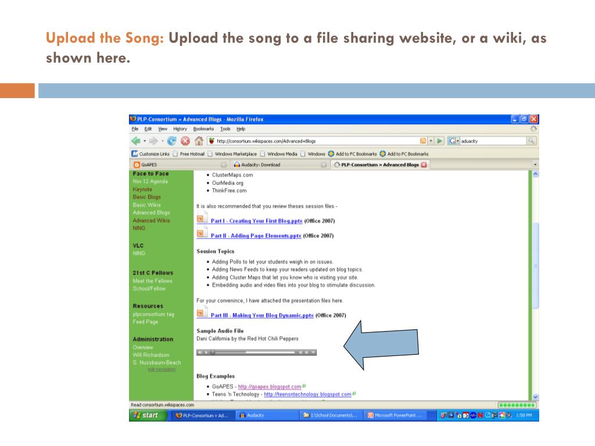Close the Audacity: Download tab
The width and height of the screenshot is (595, 446).
click(324, 164)
